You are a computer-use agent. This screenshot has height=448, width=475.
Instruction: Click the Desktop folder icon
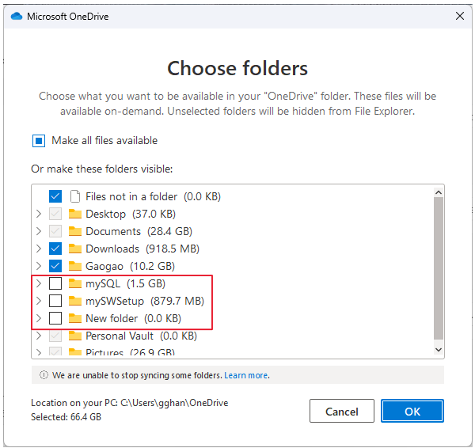point(75,214)
